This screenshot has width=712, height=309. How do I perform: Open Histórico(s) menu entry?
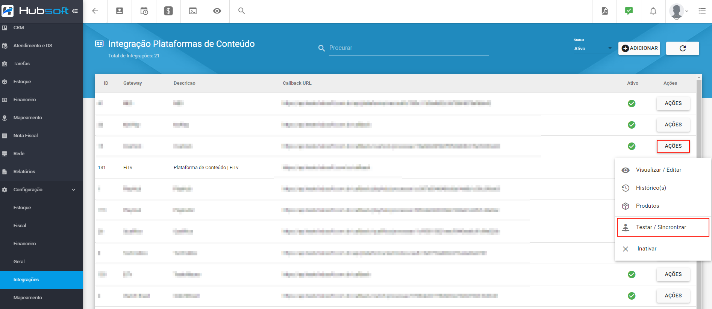pyautogui.click(x=663, y=188)
